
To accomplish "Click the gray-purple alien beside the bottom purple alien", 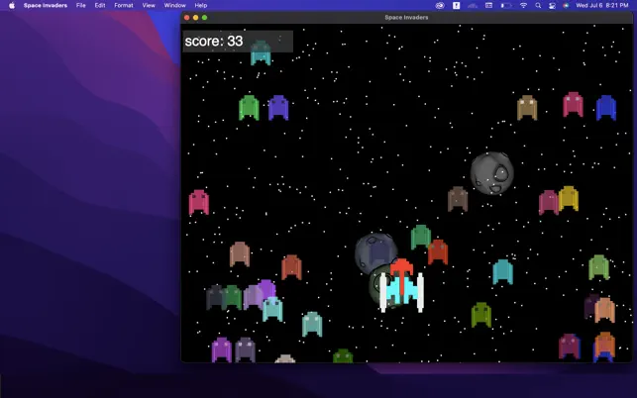I will point(245,349).
